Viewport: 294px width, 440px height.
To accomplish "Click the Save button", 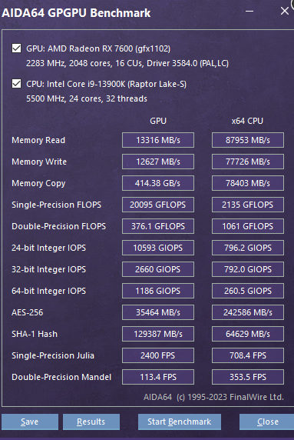I will pyautogui.click(x=30, y=422).
